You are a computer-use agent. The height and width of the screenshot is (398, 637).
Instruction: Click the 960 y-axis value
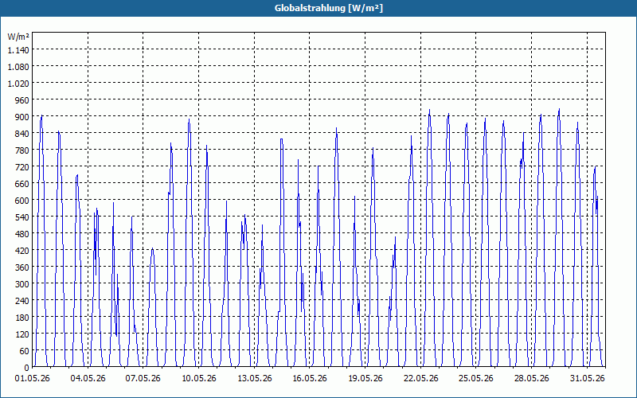[22, 100]
